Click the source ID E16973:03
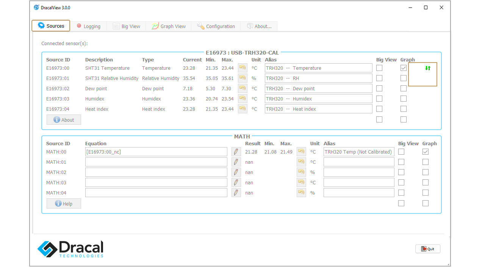The image size is (485, 273). click(58, 99)
